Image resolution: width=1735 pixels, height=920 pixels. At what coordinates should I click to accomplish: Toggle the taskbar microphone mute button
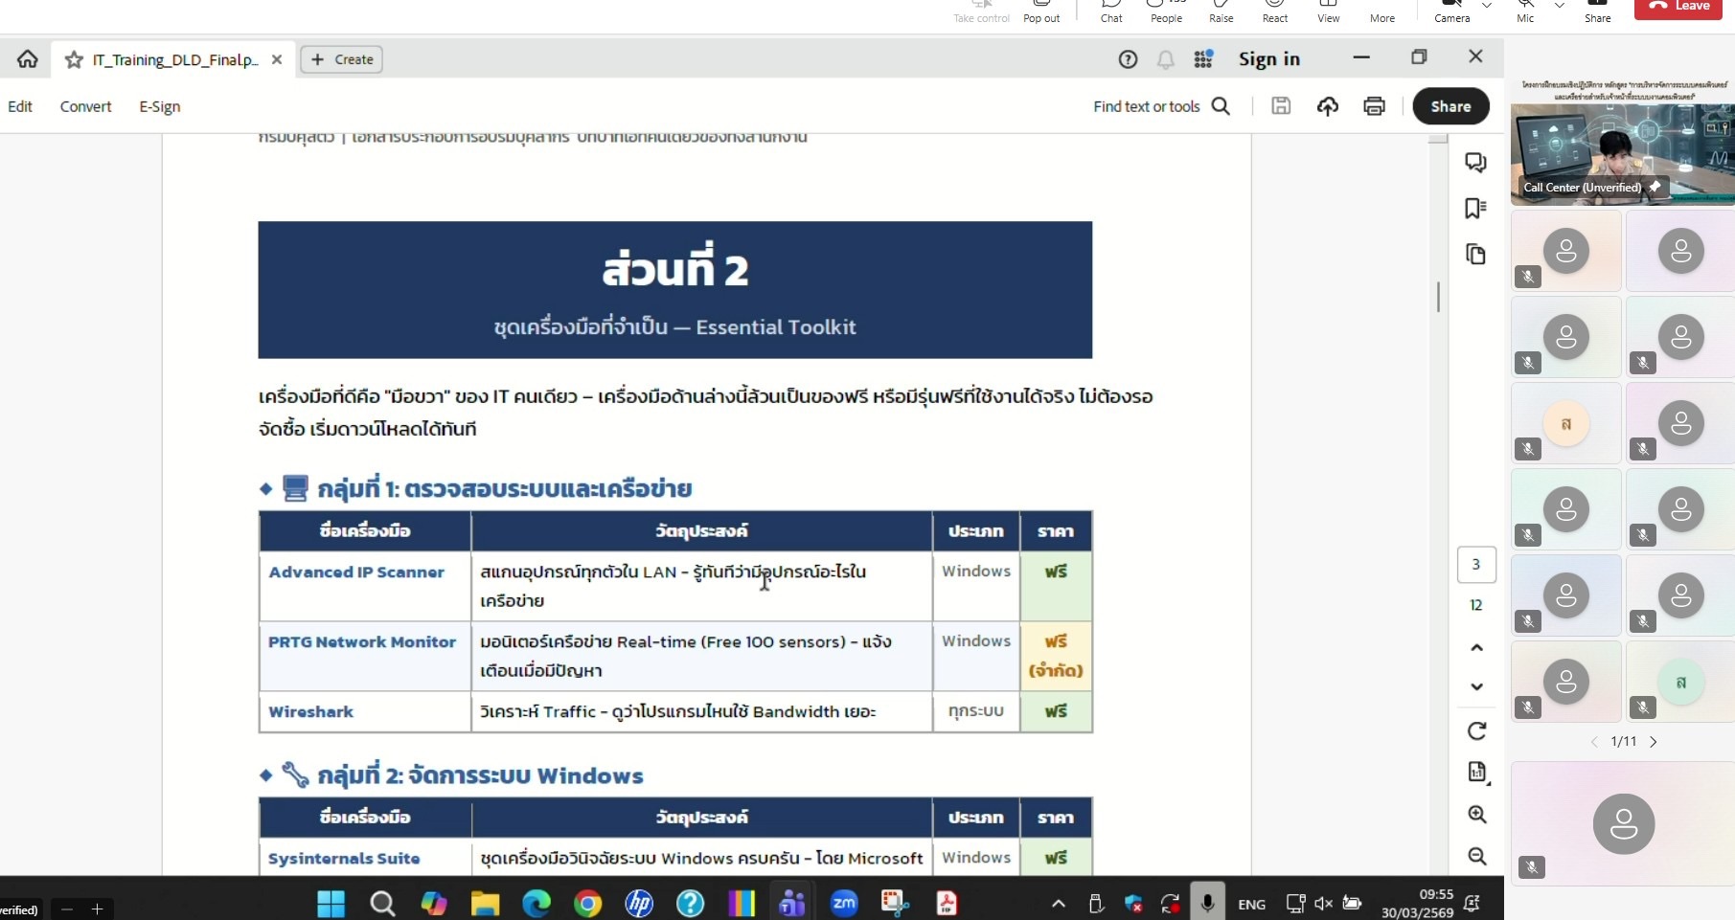coord(1207,903)
